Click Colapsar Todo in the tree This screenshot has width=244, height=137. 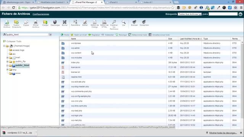tap(12, 41)
